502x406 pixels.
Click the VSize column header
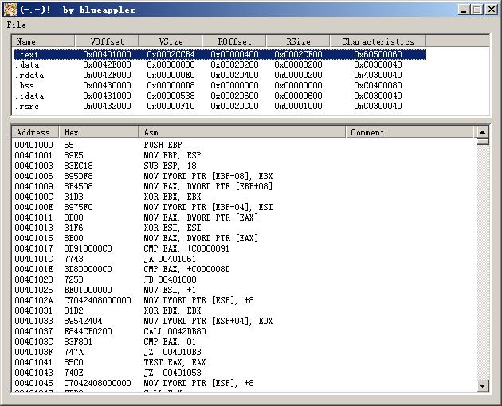click(x=171, y=41)
